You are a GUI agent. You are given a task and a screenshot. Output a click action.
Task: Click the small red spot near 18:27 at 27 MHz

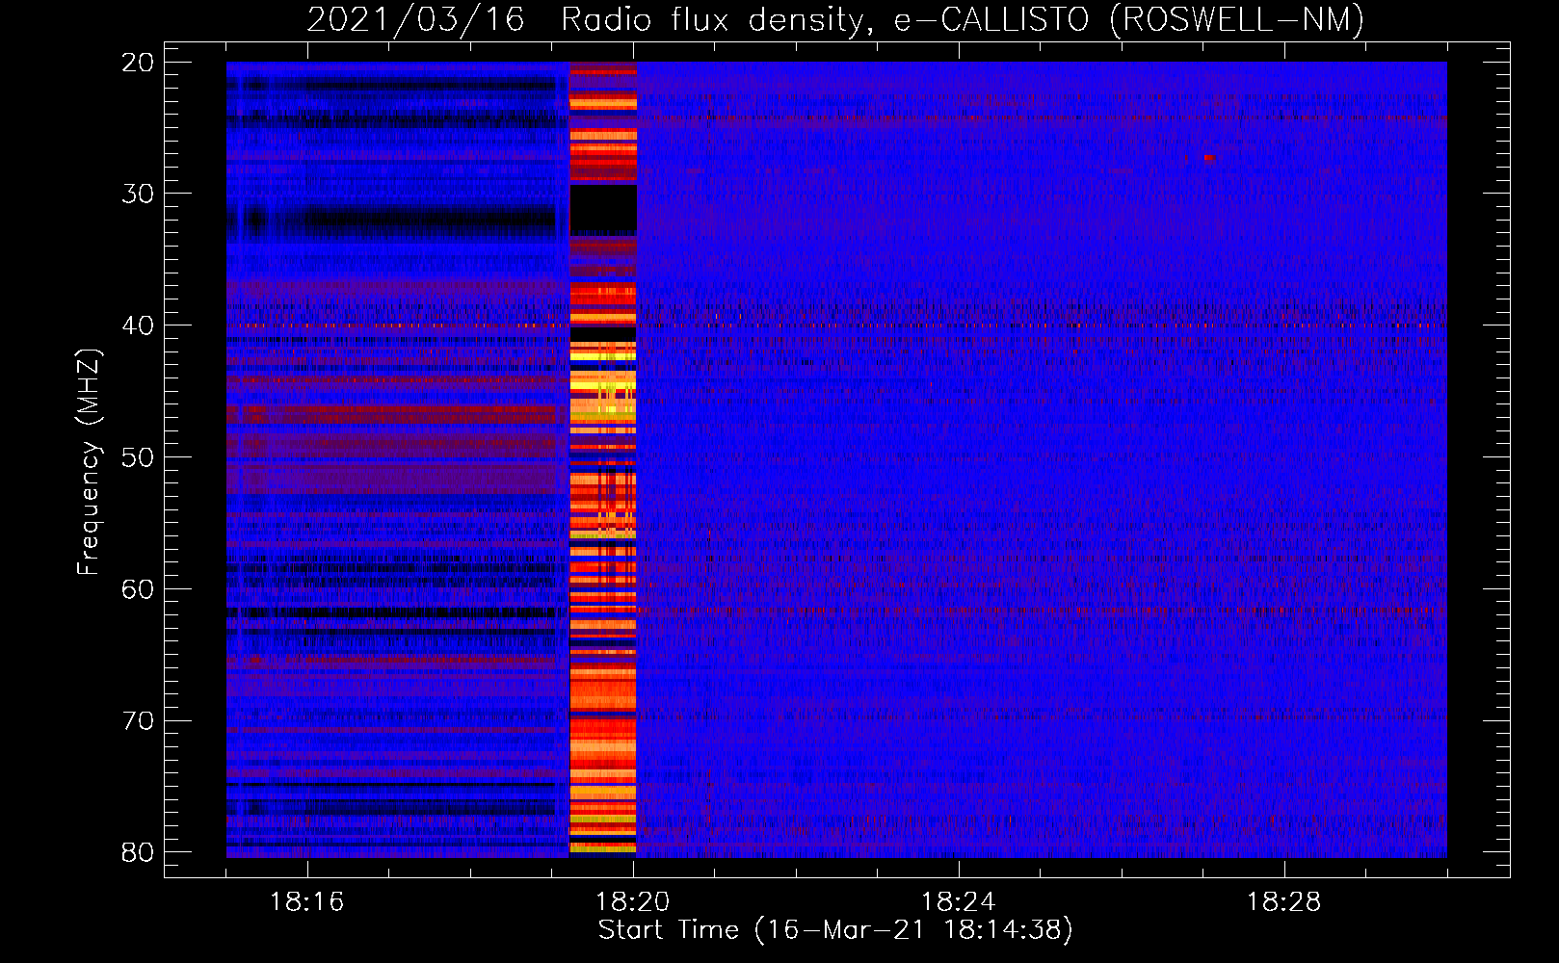pyautogui.click(x=1208, y=158)
